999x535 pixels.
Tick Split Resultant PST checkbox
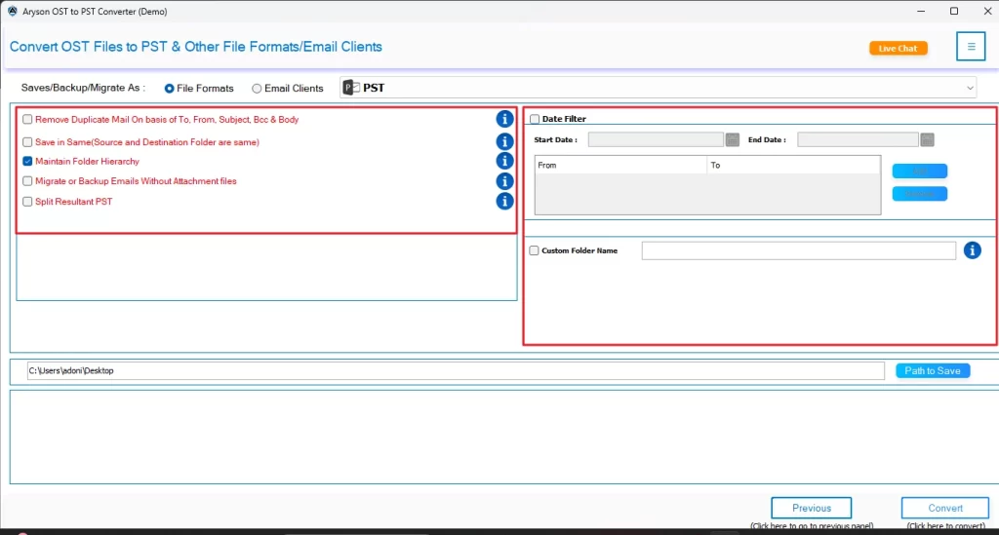click(27, 202)
